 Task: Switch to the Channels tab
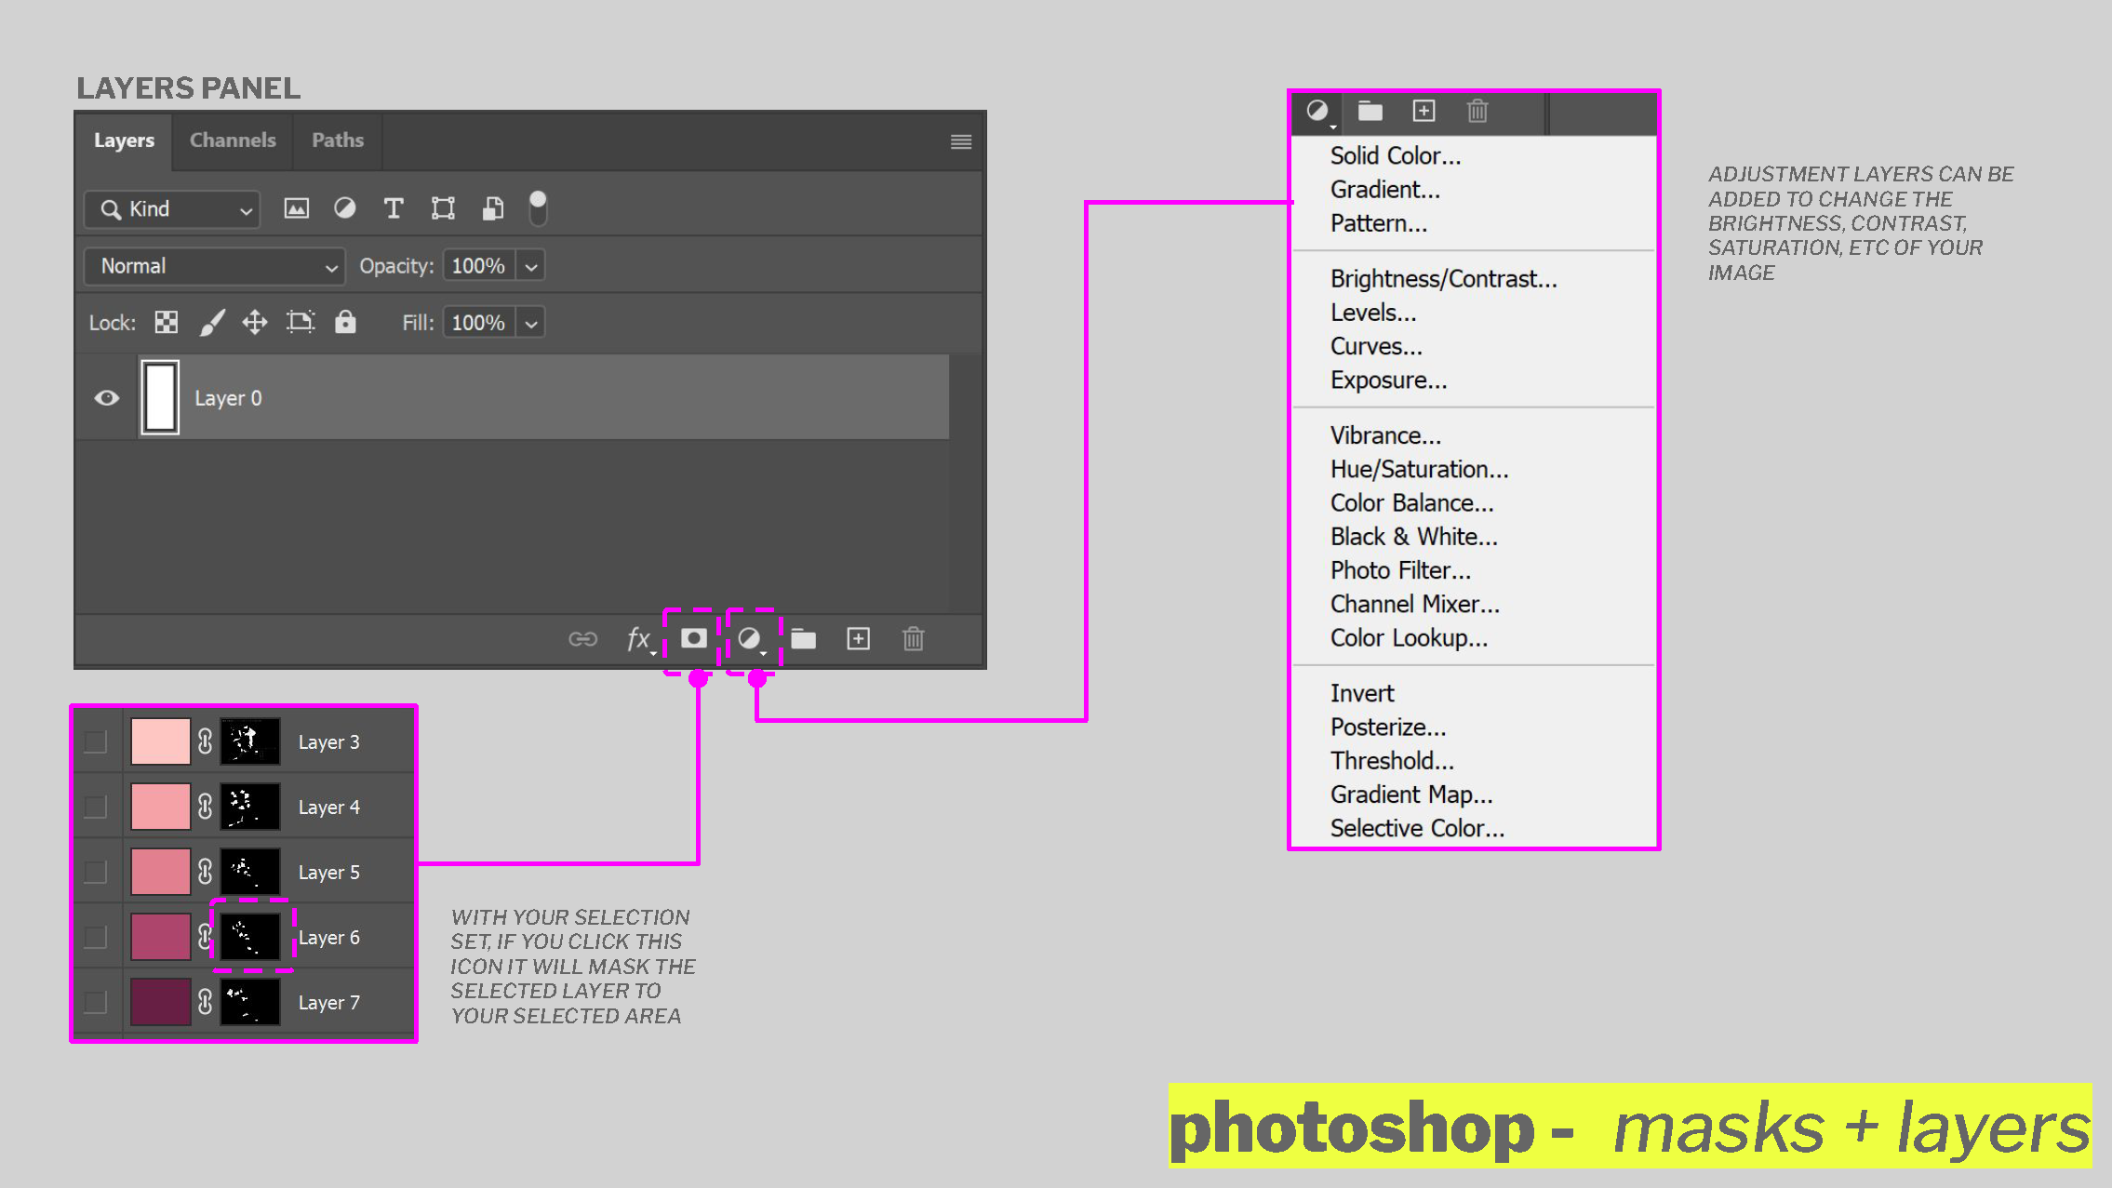point(233,140)
